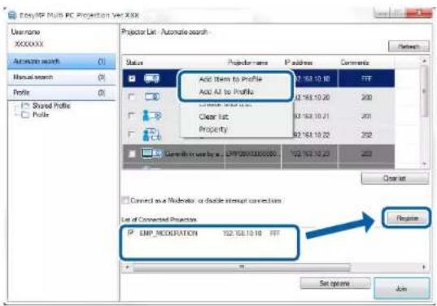
Task: Click the Status column header
Action: pyautogui.click(x=134, y=63)
